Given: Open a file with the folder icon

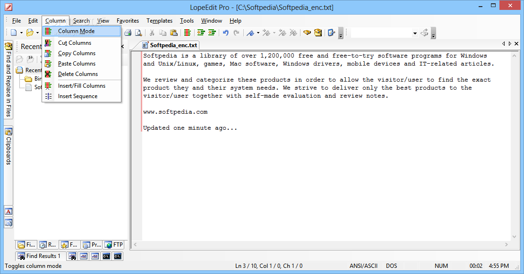Looking at the screenshot, I should coord(30,33).
